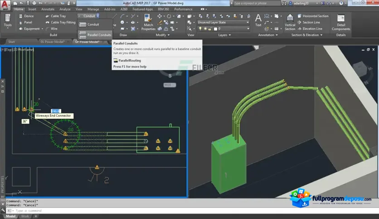Click the 2D Wireframe visual style label
The image size is (379, 219).
pyautogui.click(x=23, y=49)
